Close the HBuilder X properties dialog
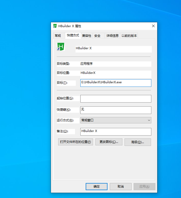 153,26
